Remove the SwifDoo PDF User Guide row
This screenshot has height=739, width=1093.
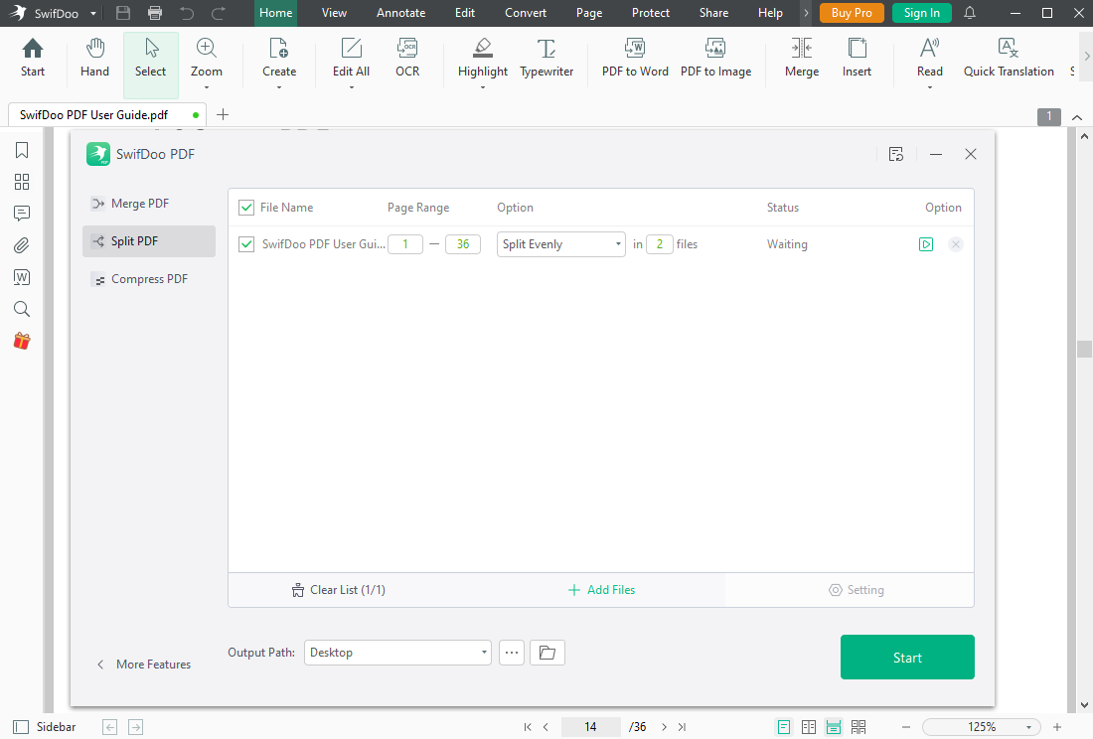[956, 244]
